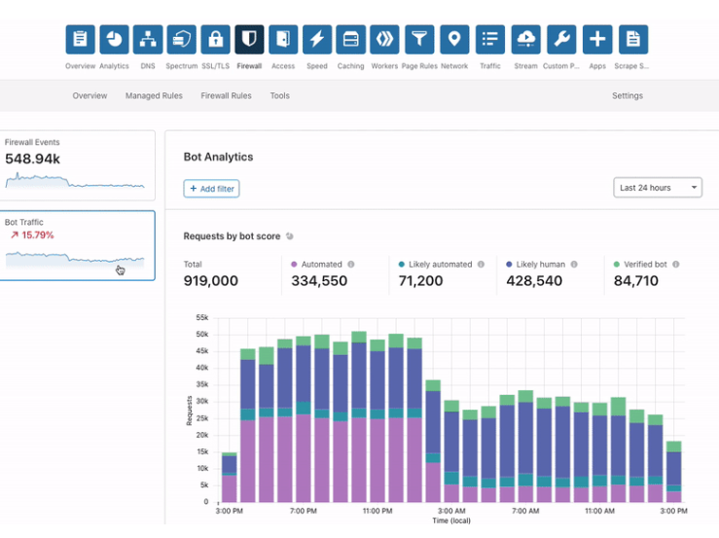Image resolution: width=719 pixels, height=538 pixels.
Task: Click the purple Automated legend dot
Action: click(x=294, y=265)
